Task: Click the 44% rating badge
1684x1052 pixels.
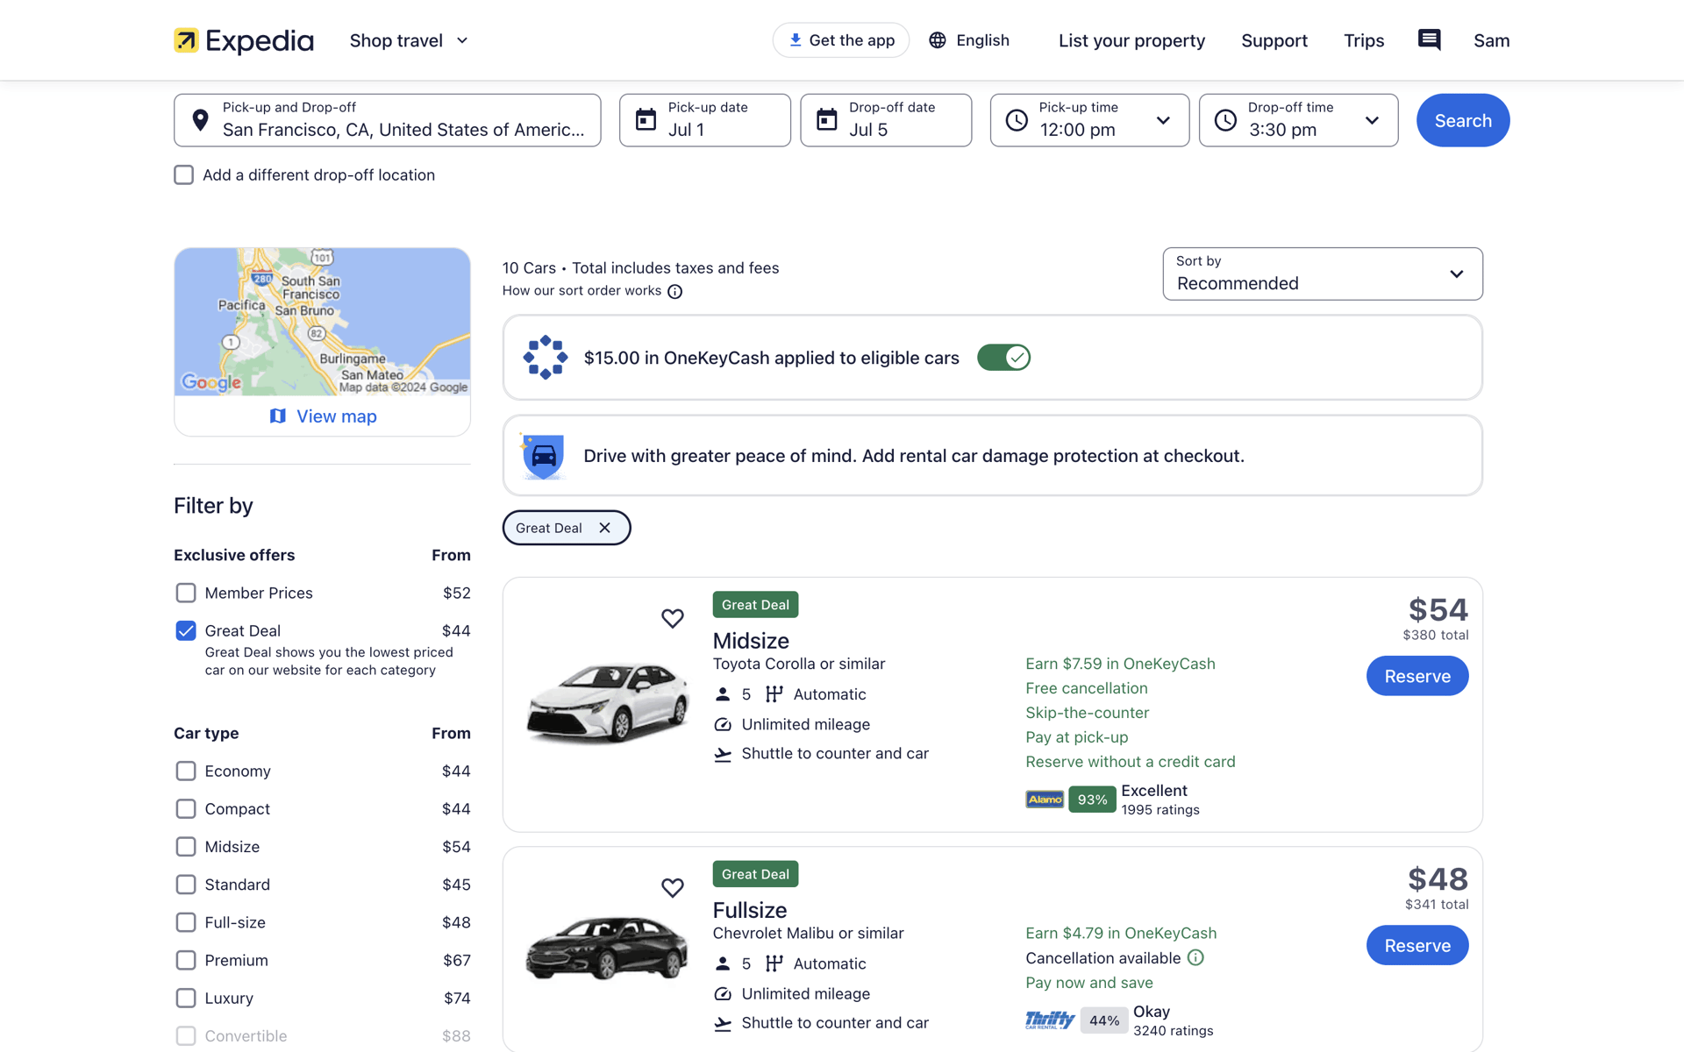Action: coord(1103,1020)
